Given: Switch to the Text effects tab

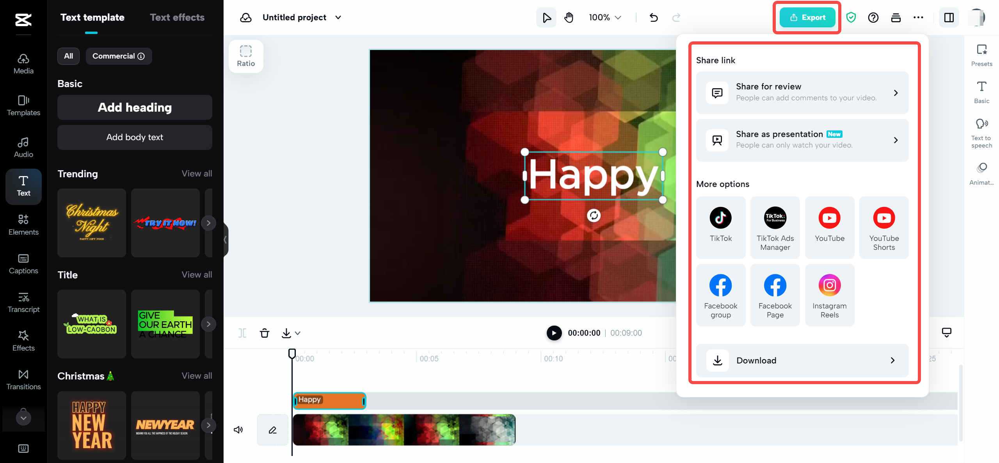Looking at the screenshot, I should (x=177, y=17).
